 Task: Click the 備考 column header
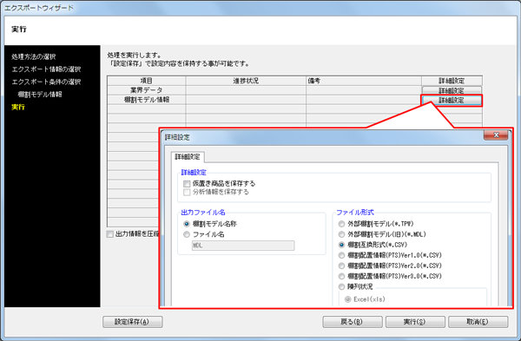(x=364, y=81)
